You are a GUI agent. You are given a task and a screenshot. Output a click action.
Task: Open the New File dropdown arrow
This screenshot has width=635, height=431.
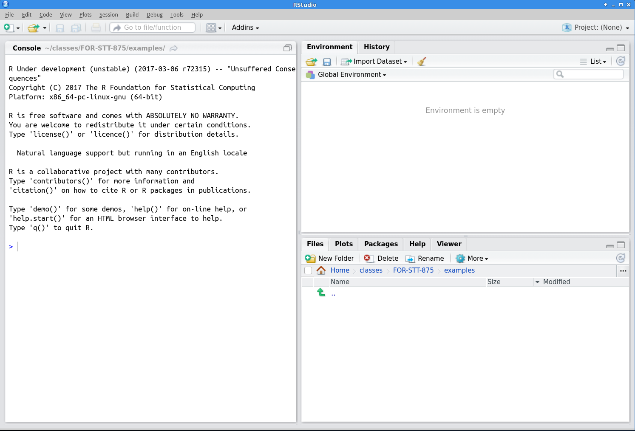tap(18, 28)
